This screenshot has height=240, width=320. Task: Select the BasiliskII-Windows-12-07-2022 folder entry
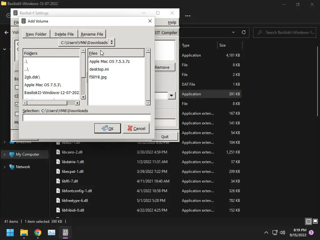(51, 92)
